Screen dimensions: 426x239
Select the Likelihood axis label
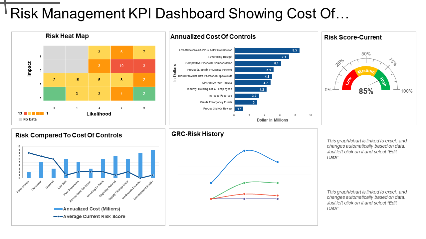tap(99, 114)
